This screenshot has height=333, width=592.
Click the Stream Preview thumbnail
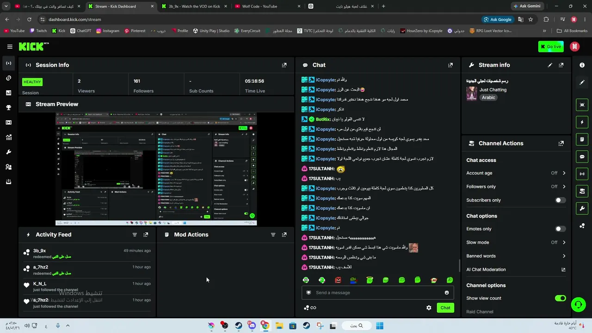[x=156, y=169]
